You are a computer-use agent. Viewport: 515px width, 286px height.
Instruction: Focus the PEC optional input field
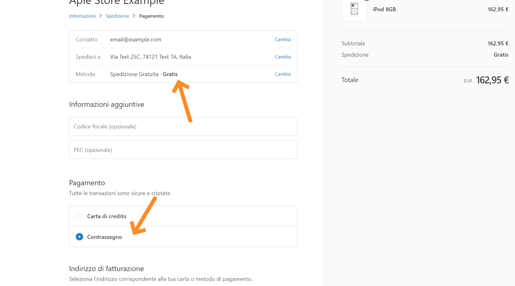pos(183,150)
